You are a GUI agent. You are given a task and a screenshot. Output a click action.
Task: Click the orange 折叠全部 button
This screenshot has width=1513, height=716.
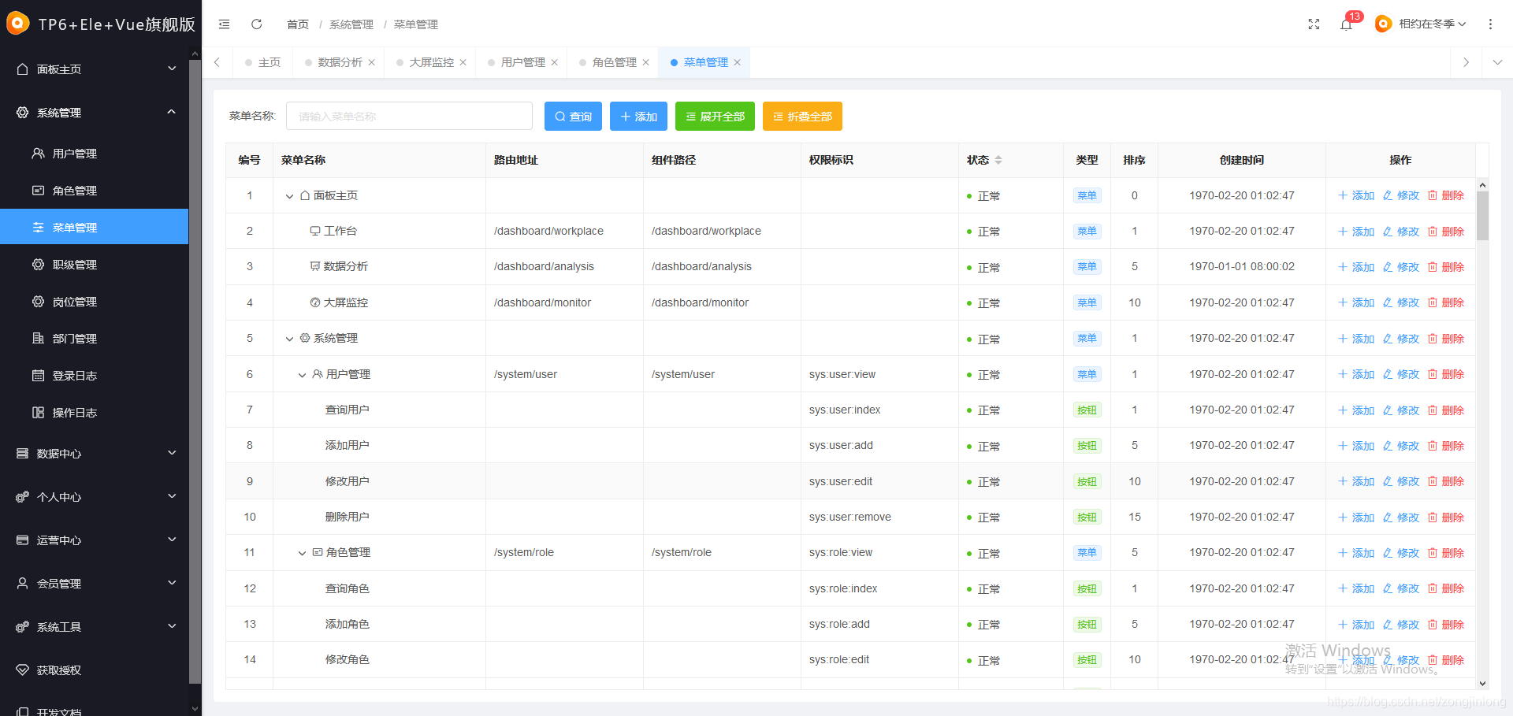(802, 117)
